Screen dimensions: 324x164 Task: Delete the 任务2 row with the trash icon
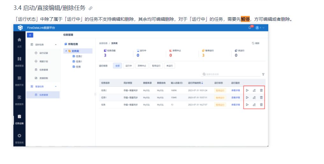pyautogui.click(x=261, y=90)
